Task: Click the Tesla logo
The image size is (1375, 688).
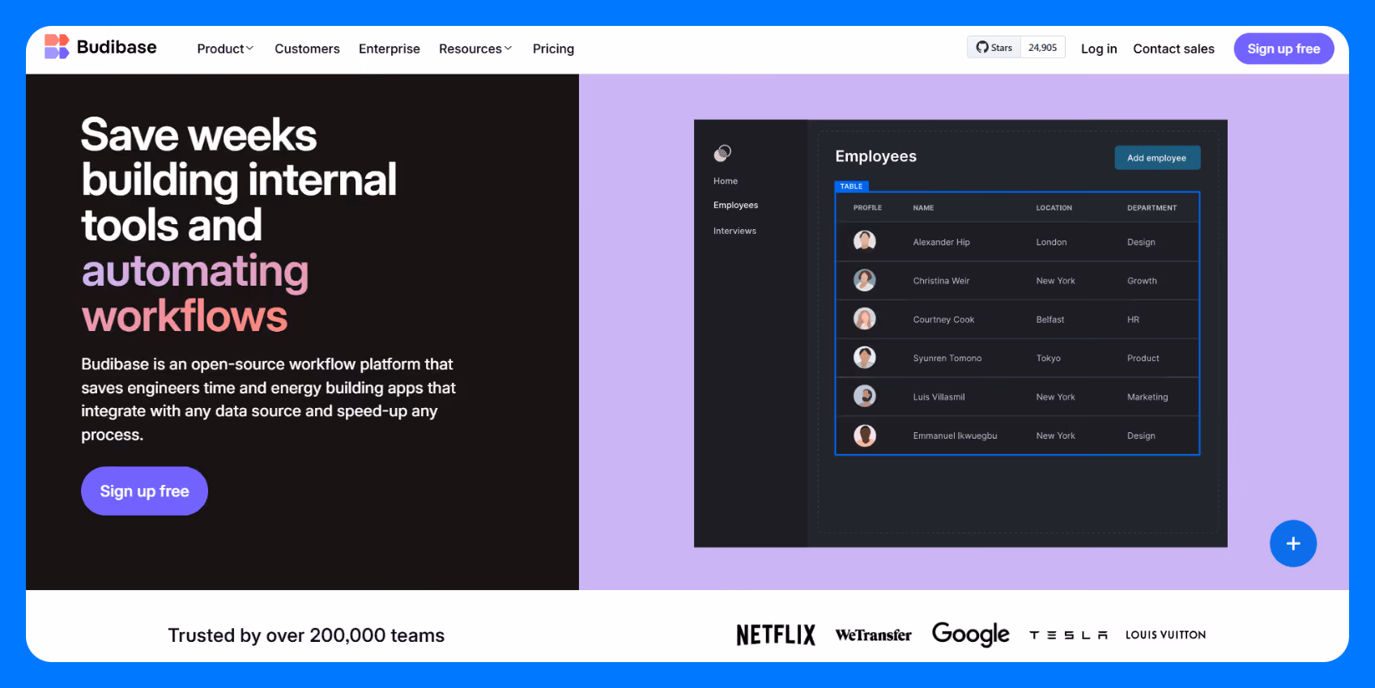Action: coord(1068,635)
